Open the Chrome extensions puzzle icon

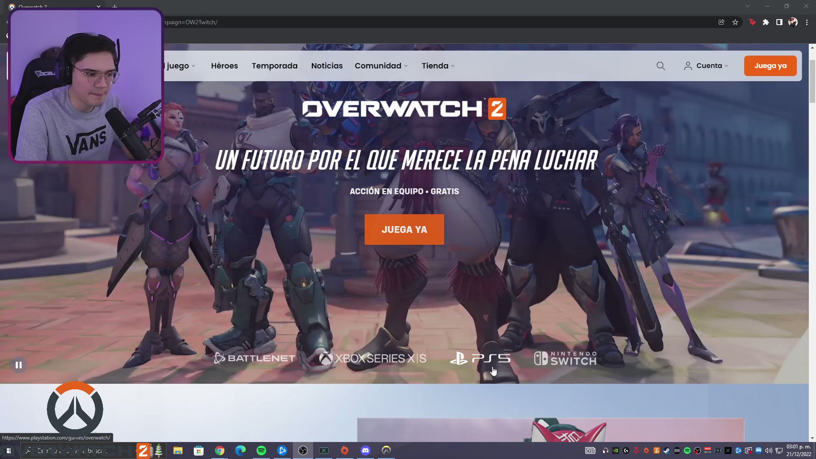click(x=765, y=22)
